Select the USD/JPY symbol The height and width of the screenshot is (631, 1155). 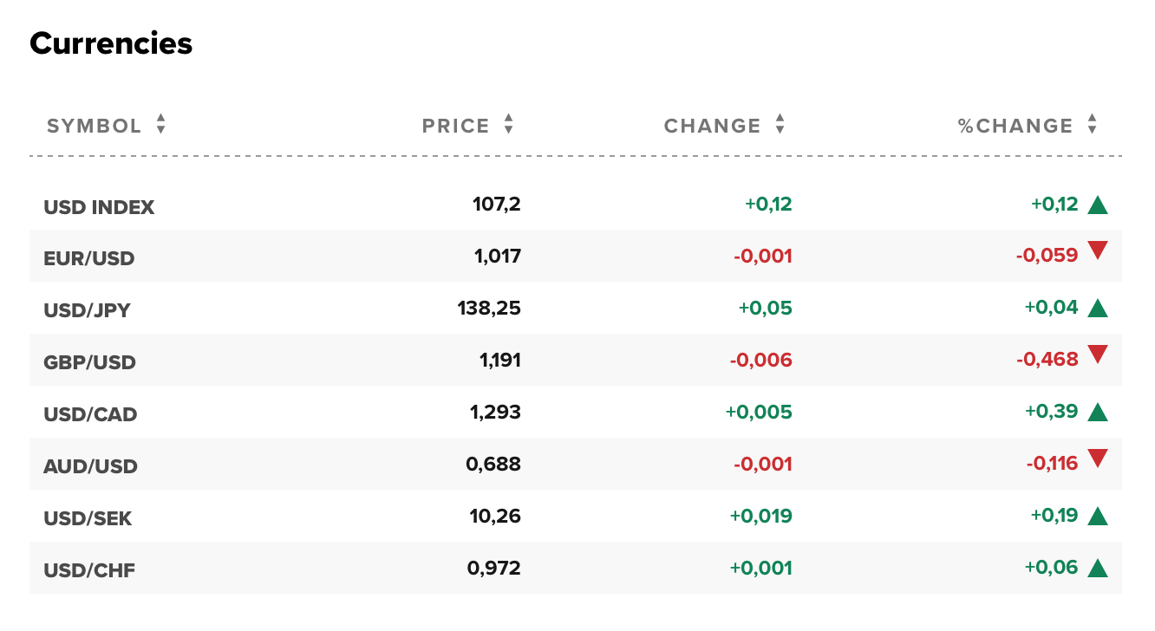(87, 310)
